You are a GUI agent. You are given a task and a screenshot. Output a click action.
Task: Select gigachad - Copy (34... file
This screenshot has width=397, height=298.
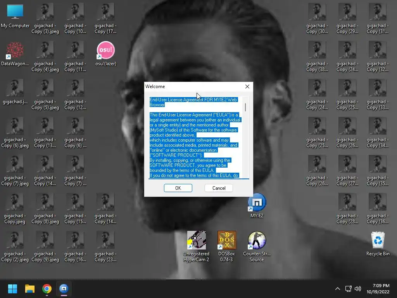coord(378,133)
